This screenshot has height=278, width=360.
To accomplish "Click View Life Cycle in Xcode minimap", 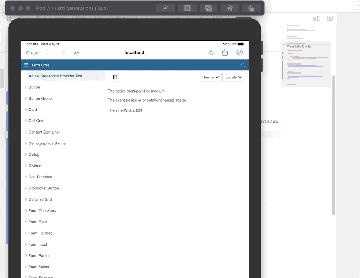I will 298,46.
